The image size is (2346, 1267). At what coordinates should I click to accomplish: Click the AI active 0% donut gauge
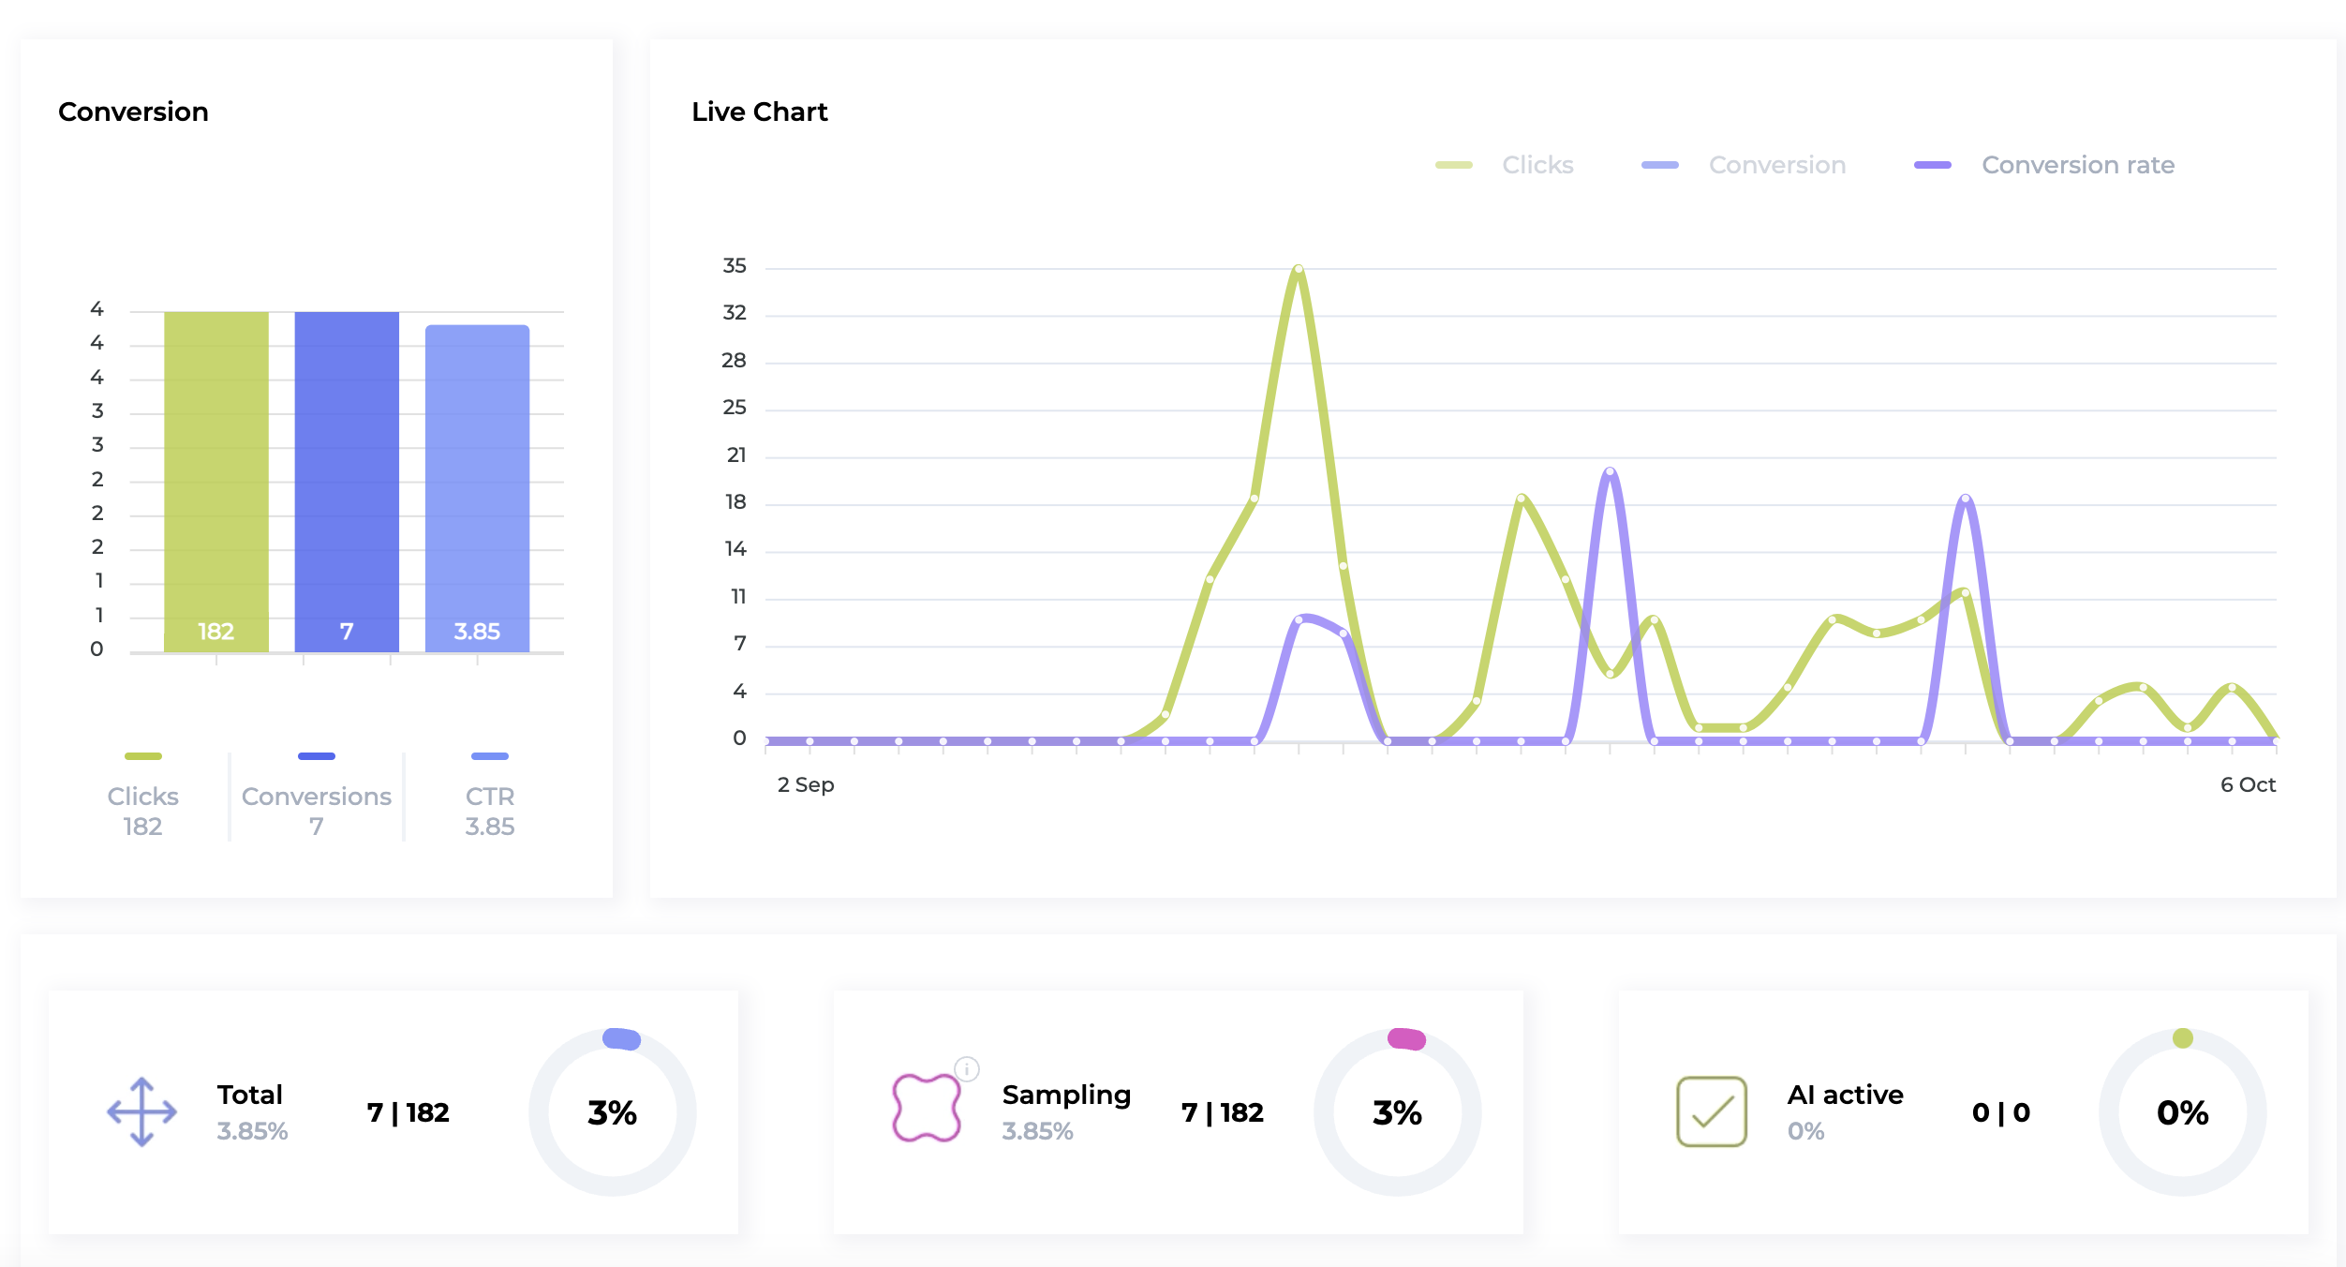tap(2182, 1111)
